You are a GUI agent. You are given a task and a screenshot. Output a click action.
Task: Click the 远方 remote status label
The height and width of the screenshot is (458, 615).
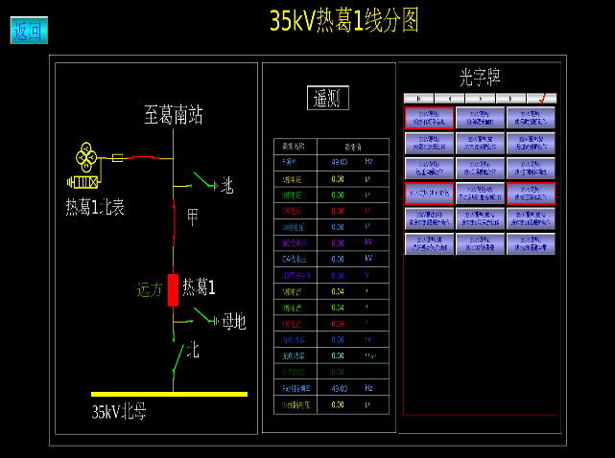click(150, 290)
